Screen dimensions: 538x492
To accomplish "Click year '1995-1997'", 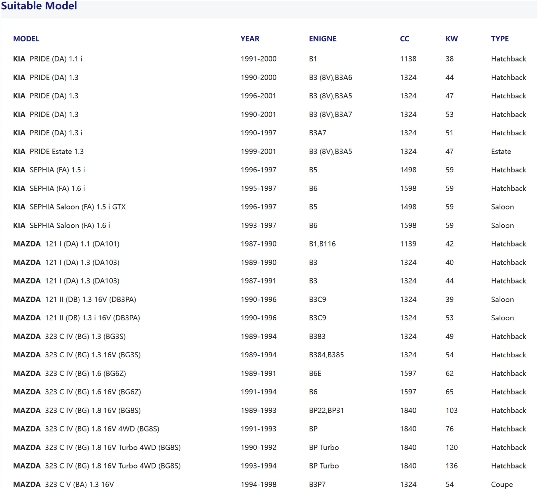I will (258, 188).
